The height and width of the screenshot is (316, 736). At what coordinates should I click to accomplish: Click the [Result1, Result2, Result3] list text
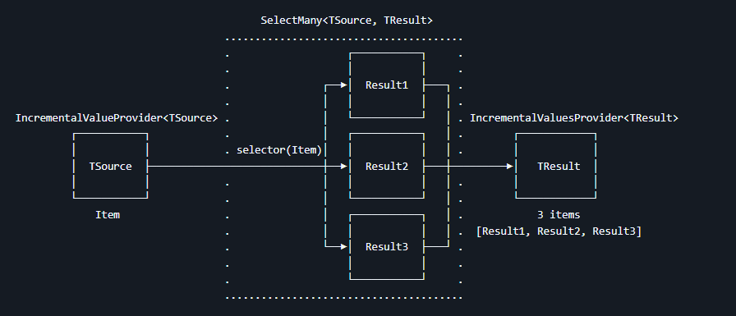pyautogui.click(x=559, y=231)
